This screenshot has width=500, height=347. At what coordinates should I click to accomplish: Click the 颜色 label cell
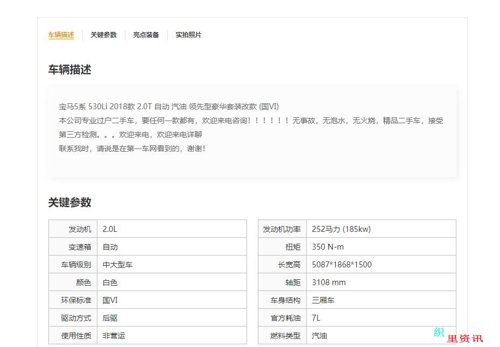73,282
